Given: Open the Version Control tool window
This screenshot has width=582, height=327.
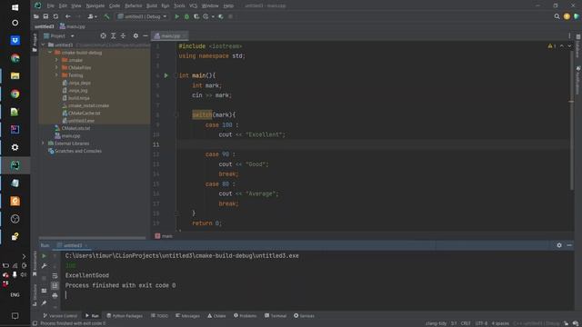Looking at the screenshot, I should [60, 316].
